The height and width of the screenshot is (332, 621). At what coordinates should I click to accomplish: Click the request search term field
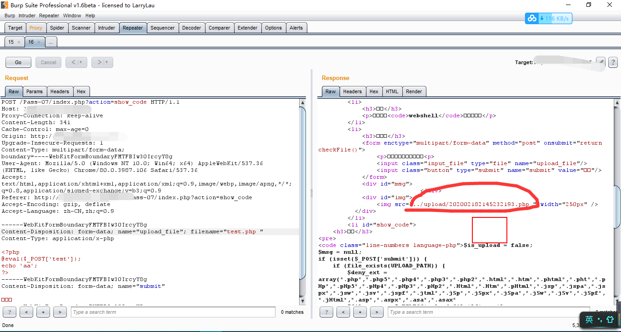[173, 312]
